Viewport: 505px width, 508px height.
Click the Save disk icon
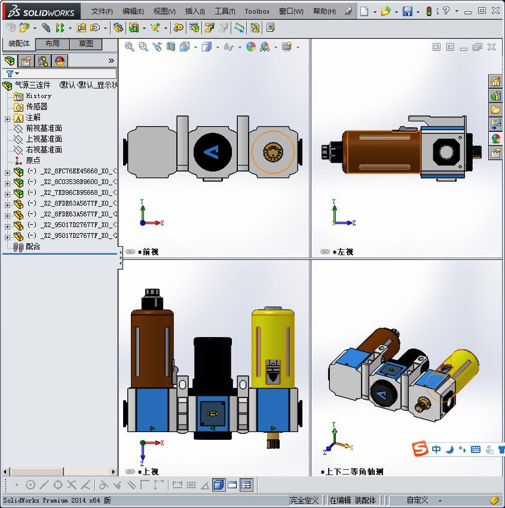click(407, 11)
